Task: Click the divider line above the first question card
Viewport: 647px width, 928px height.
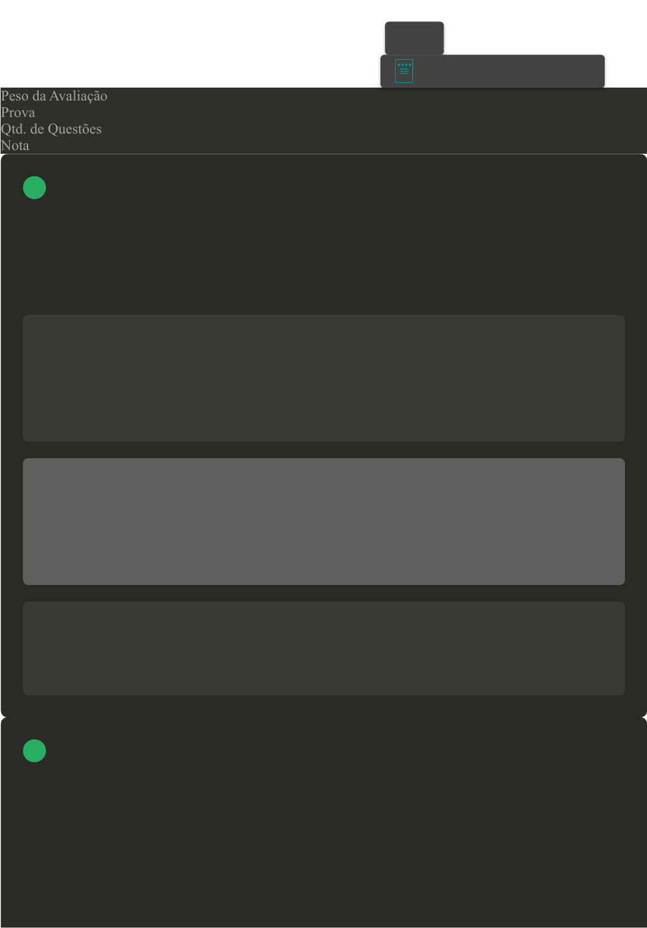Action: pyautogui.click(x=323, y=154)
